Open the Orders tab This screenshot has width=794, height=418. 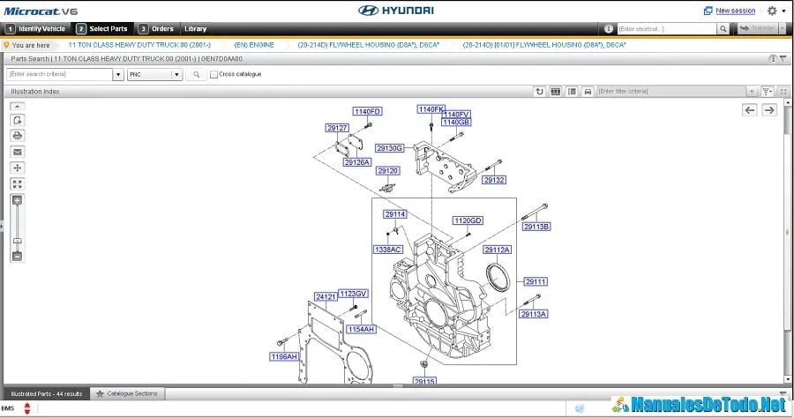156,29
